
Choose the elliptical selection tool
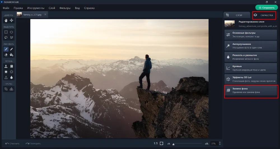tap(11, 32)
